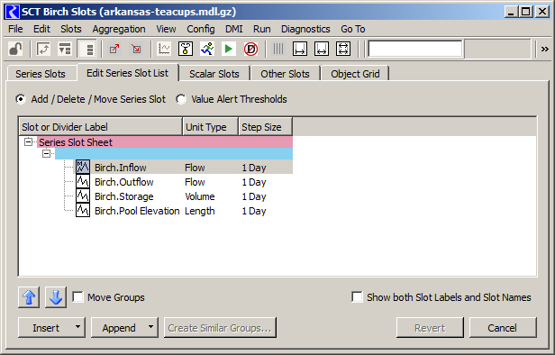555x355 pixels.
Task: Open the Insert button dropdown arrow
Action: click(77, 327)
